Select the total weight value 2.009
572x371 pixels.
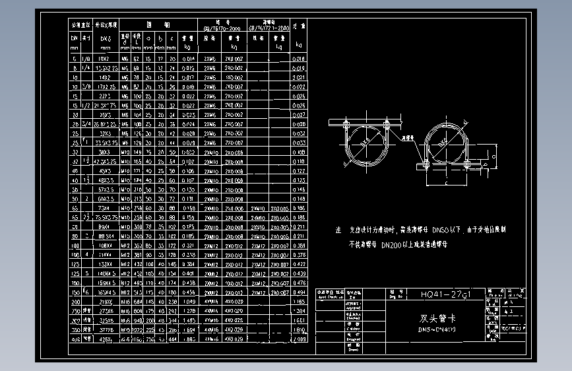(x=299, y=339)
